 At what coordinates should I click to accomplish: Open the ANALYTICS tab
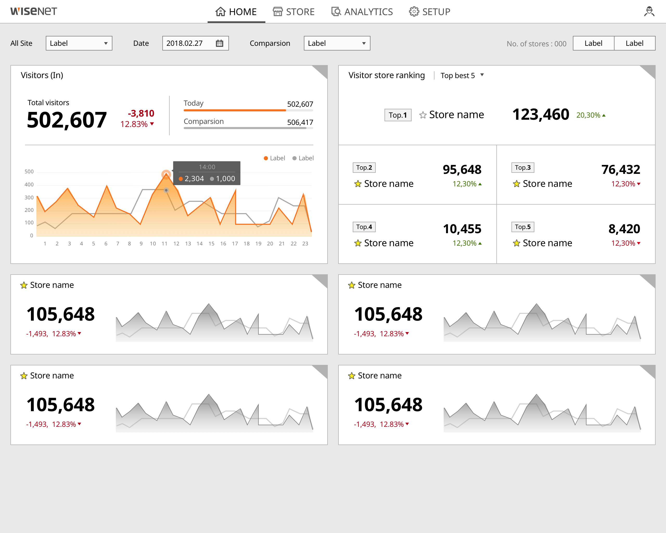[x=368, y=11]
